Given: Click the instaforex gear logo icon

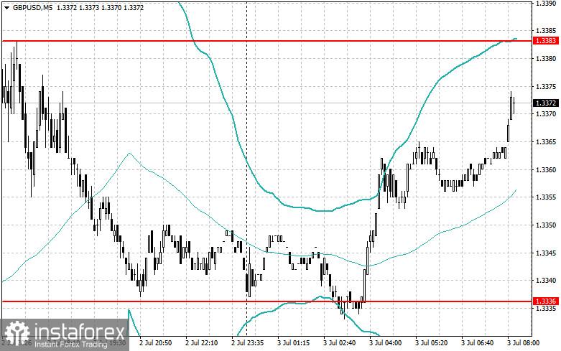Looking at the screenshot, I should [x=17, y=333].
